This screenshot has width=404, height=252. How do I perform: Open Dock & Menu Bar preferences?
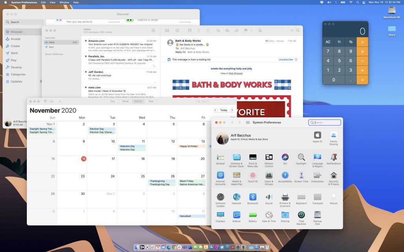[x=252, y=161]
